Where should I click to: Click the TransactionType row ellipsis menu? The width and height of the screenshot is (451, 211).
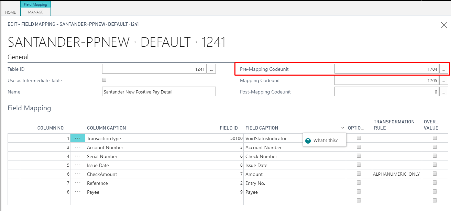coord(78,138)
